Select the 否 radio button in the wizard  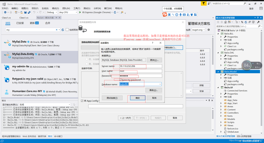[87, 59]
